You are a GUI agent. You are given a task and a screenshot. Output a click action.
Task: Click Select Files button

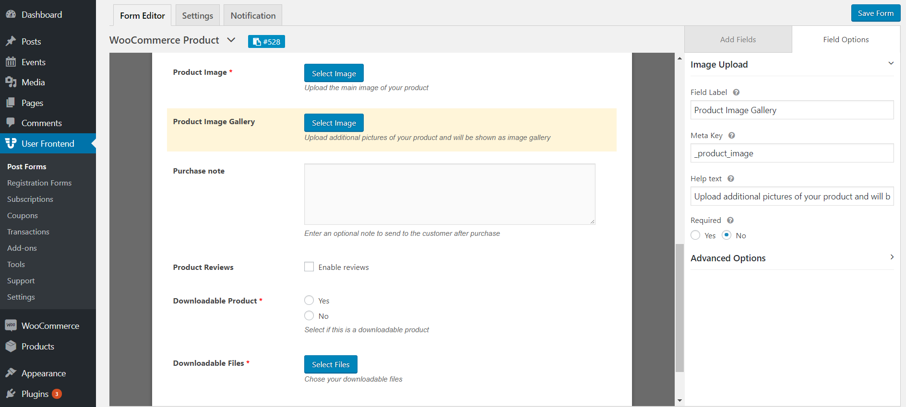point(331,364)
